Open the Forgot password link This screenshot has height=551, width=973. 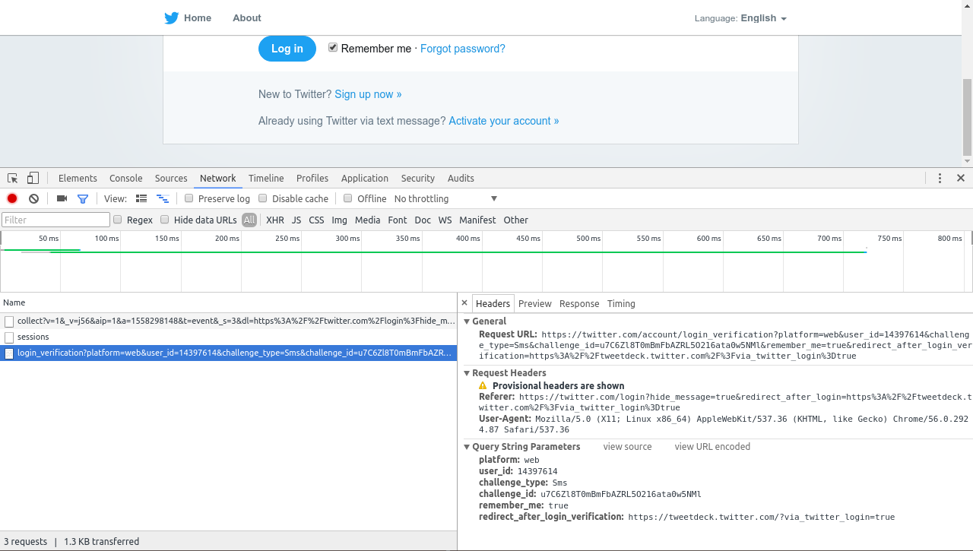pyautogui.click(x=463, y=49)
